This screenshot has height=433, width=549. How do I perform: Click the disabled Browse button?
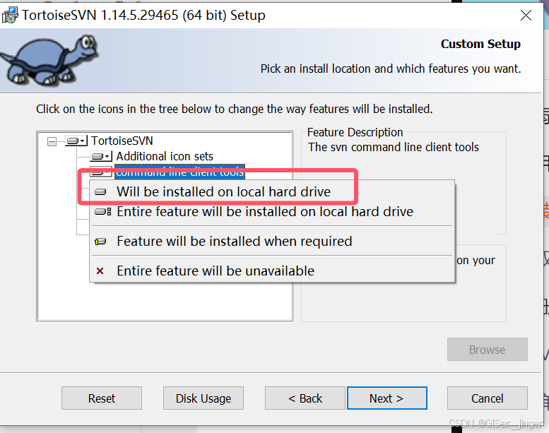[x=488, y=350]
